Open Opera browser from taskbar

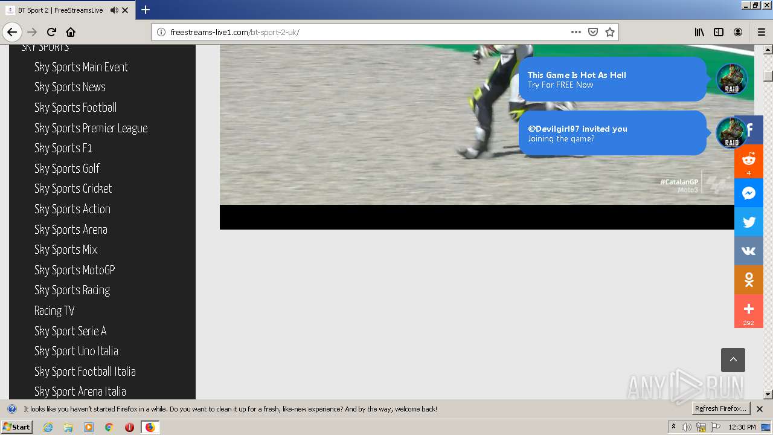pyautogui.click(x=129, y=427)
